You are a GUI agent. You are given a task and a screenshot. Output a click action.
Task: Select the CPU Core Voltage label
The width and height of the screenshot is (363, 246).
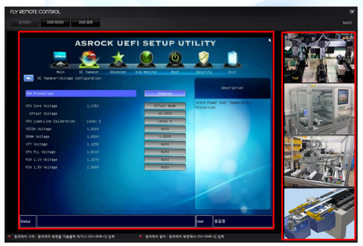coord(41,106)
